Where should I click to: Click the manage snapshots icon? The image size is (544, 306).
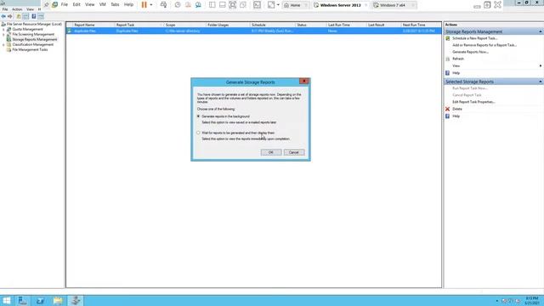pyautogui.click(x=198, y=5)
